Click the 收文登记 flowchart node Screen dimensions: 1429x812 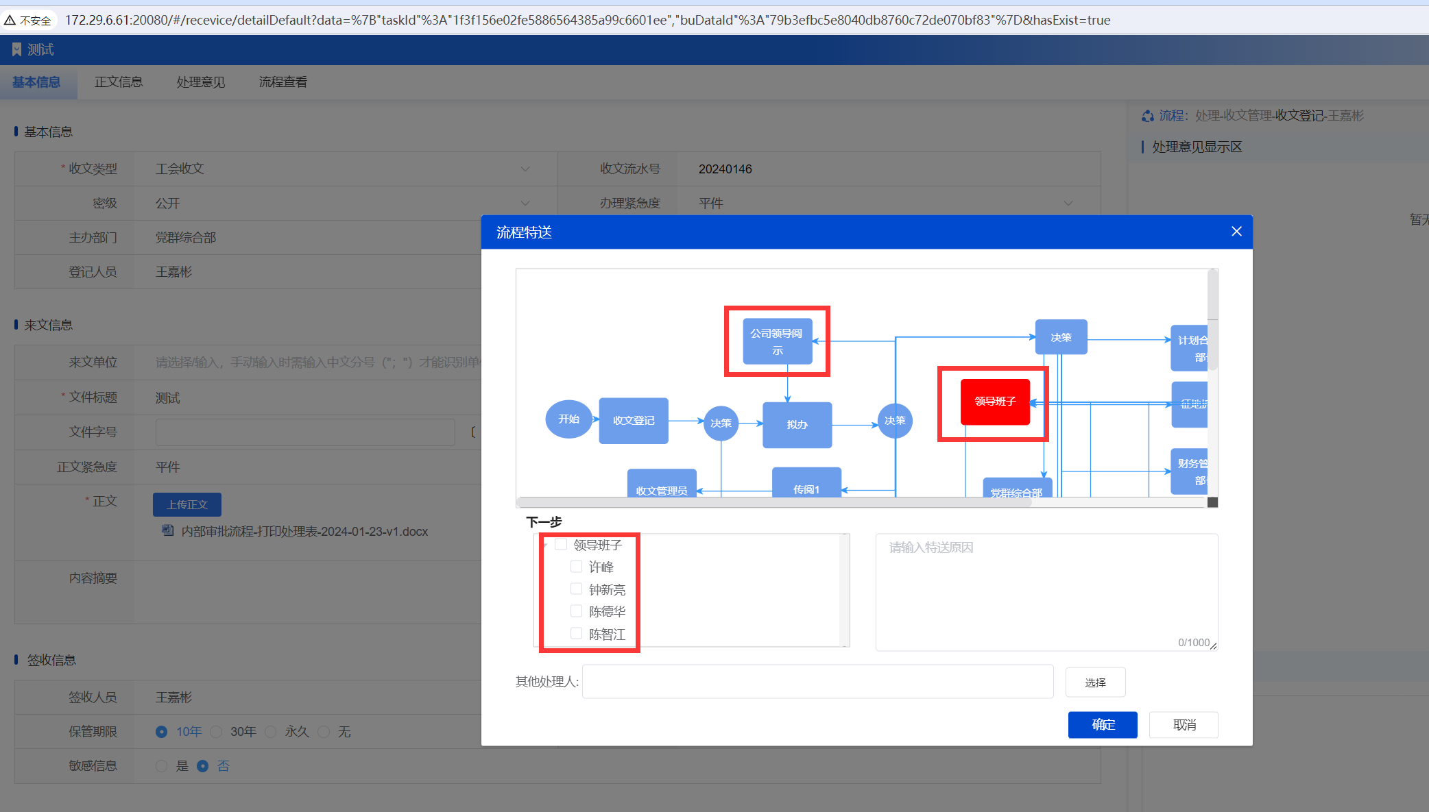[x=633, y=421]
